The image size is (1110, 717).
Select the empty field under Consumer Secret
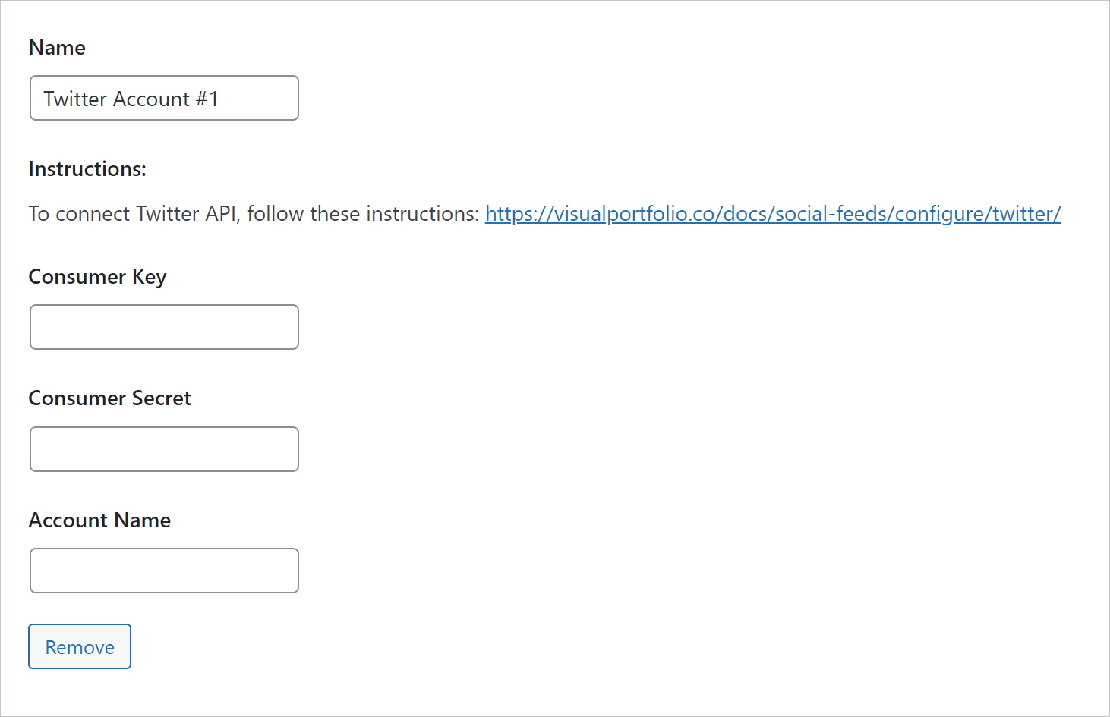click(164, 449)
